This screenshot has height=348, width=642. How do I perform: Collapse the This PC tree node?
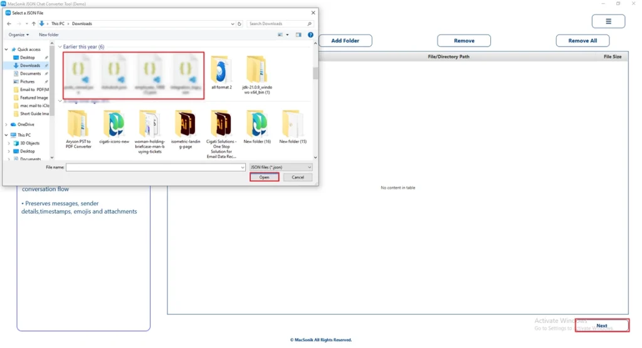point(6,135)
